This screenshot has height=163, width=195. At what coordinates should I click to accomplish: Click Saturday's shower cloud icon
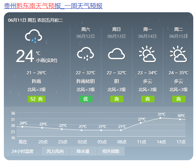pos(86,54)
